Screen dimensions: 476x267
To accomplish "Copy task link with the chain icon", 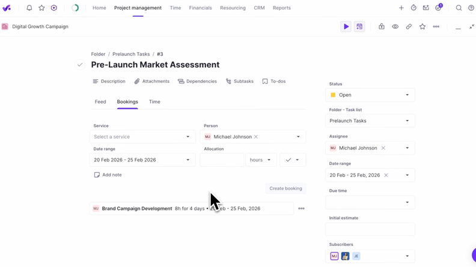I will [x=409, y=26].
